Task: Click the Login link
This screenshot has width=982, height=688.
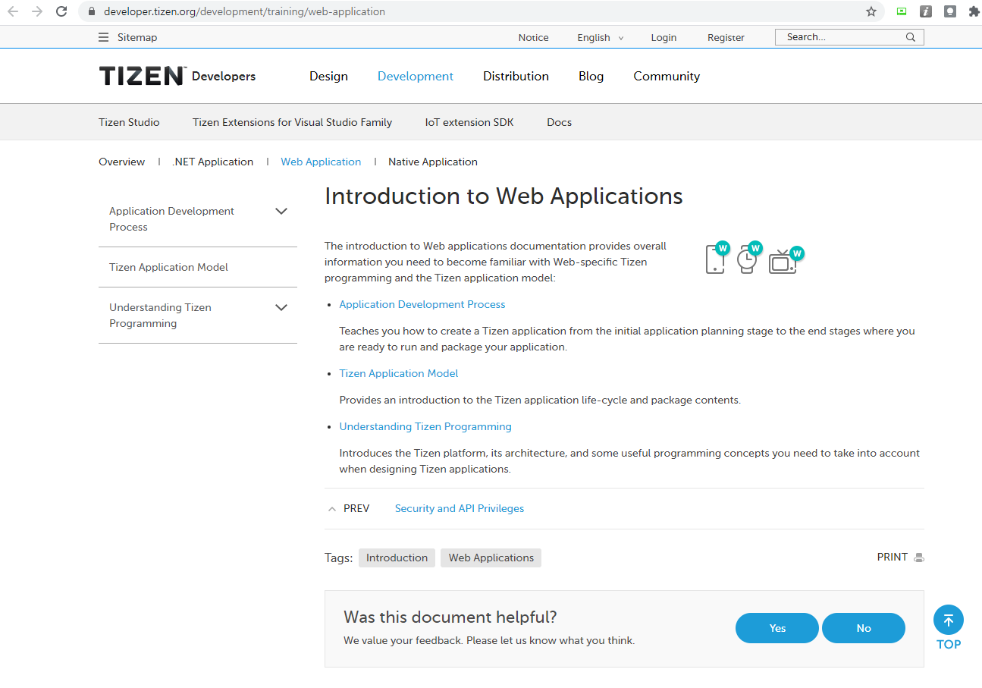Action: (x=664, y=37)
